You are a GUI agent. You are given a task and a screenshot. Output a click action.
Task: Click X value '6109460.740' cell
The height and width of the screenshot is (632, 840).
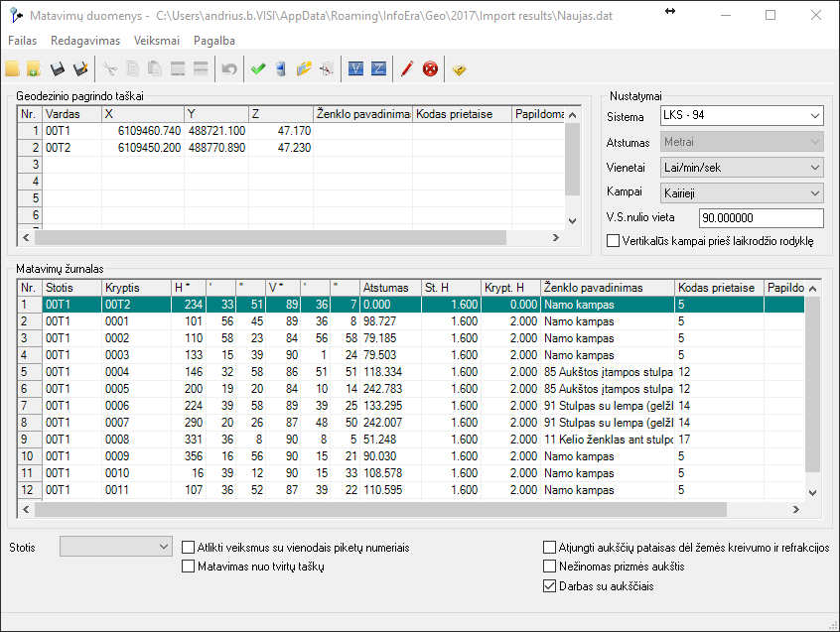tap(143, 131)
